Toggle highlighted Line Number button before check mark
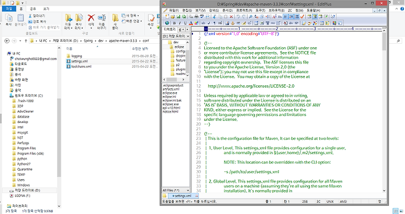The width and height of the screenshot is (405, 214). 296,16
